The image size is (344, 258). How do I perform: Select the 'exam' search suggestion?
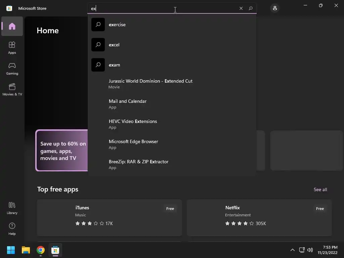[x=172, y=65]
